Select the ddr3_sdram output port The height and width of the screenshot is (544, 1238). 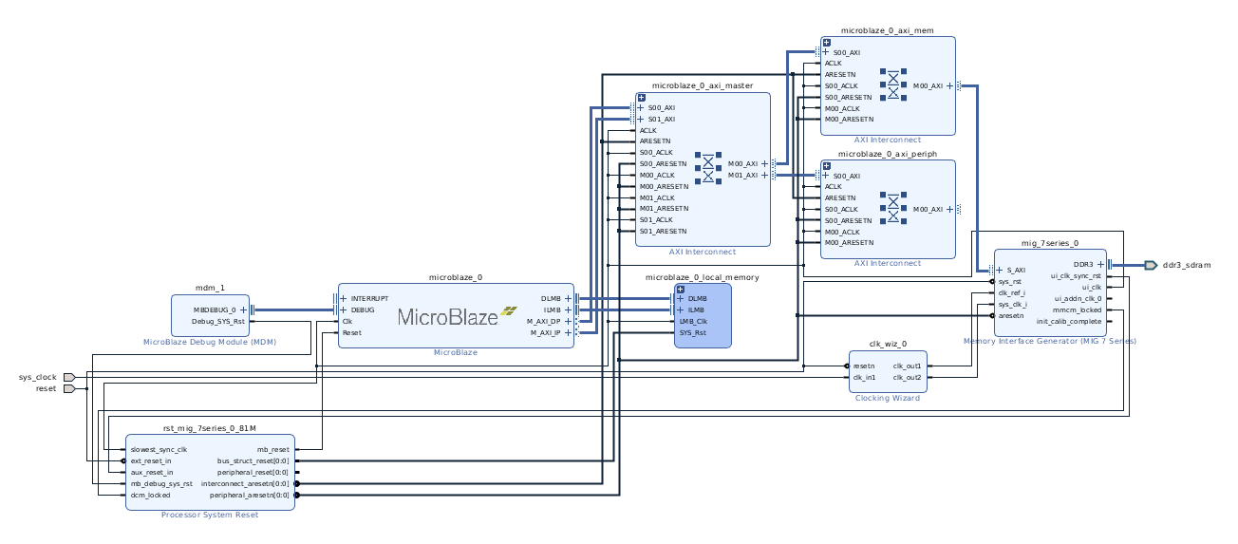pyautogui.click(x=1151, y=265)
